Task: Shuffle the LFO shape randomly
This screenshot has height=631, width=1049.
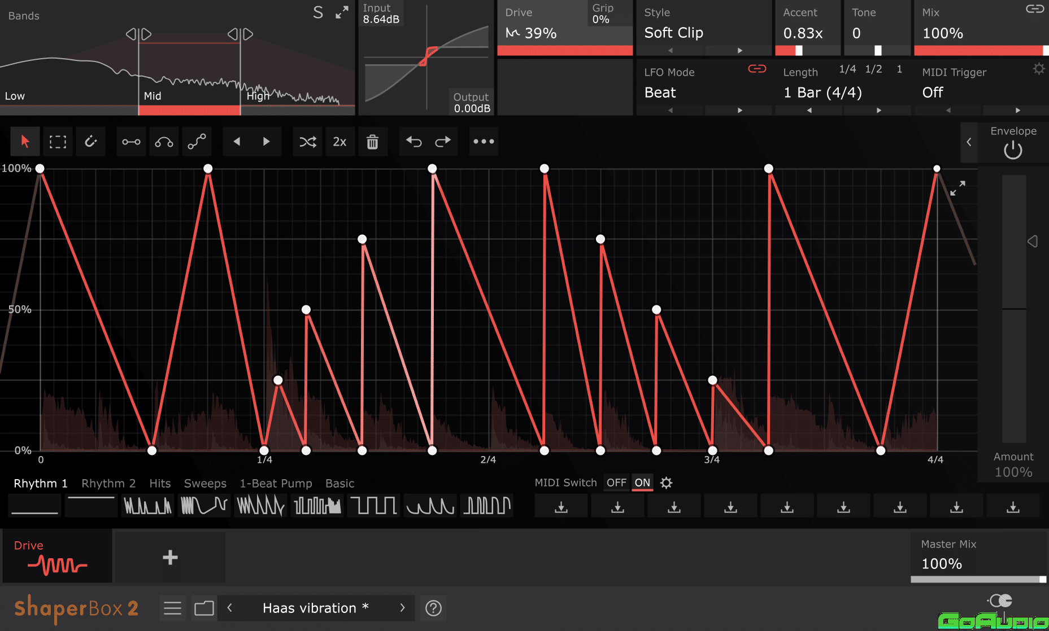Action: pos(307,142)
